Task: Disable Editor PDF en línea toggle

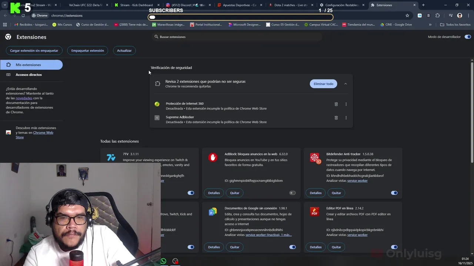Action: click(x=394, y=247)
